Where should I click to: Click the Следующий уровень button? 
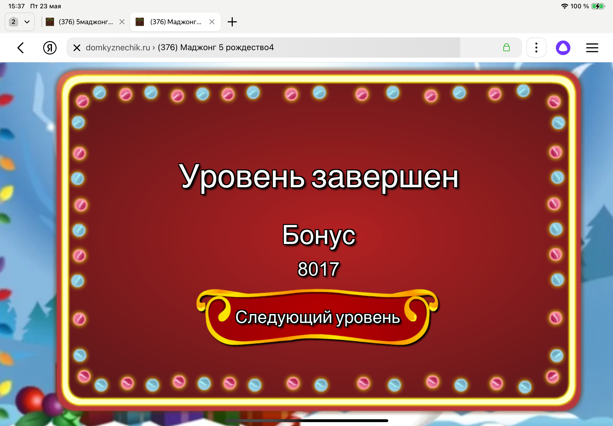[x=317, y=317]
